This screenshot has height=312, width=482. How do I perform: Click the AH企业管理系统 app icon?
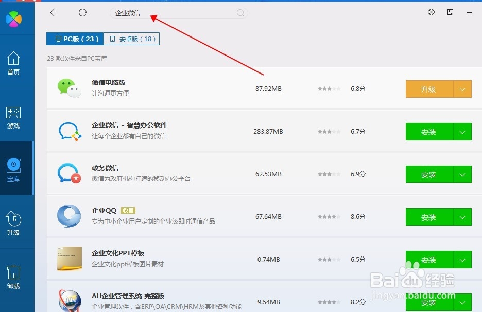tap(70, 301)
